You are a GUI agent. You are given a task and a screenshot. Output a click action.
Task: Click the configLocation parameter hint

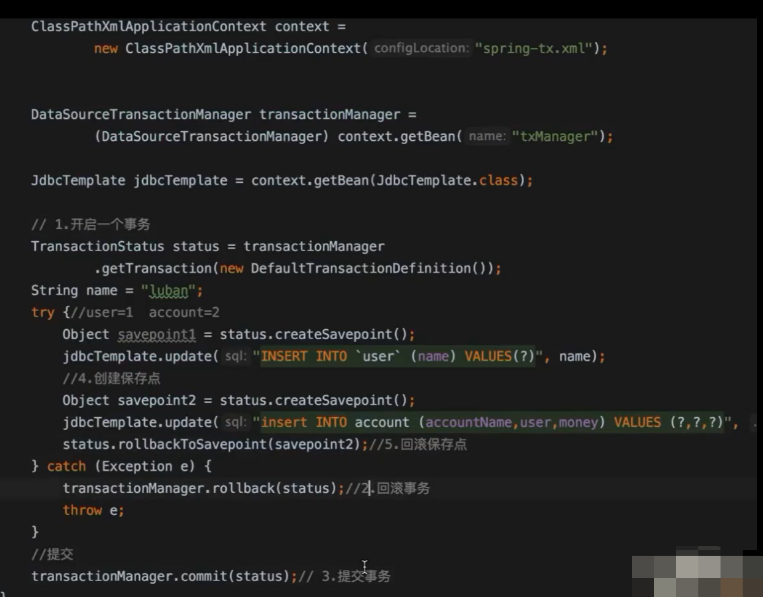(421, 48)
